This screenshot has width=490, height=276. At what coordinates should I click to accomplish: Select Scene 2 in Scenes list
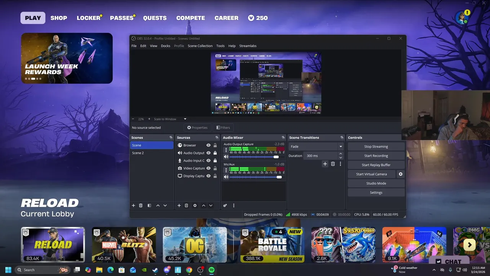point(152,153)
